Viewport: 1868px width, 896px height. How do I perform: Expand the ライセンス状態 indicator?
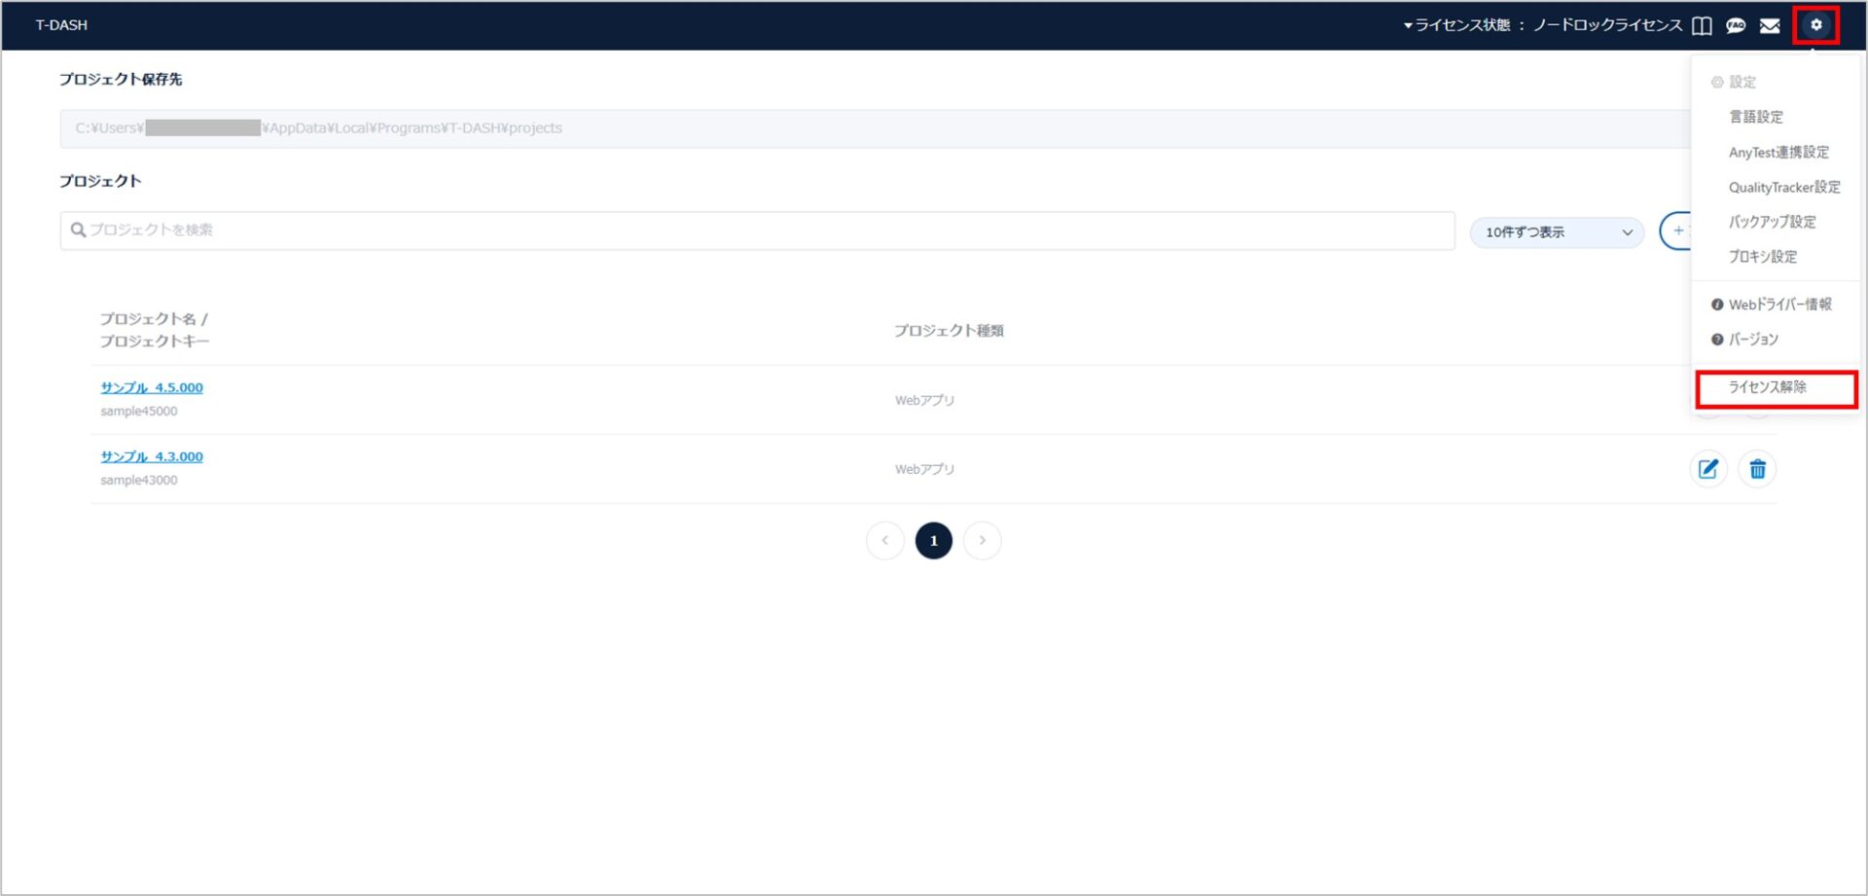click(1542, 25)
